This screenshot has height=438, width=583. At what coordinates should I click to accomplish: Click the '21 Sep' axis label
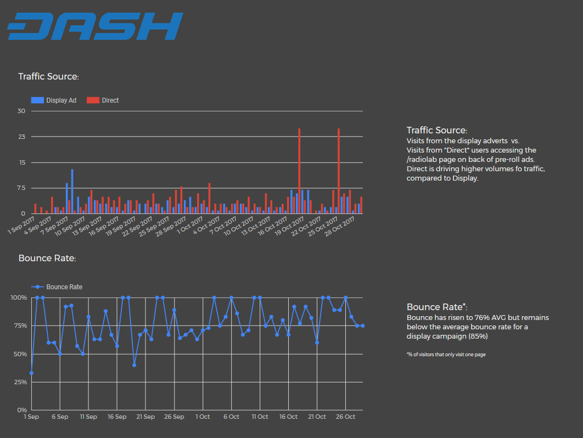click(145, 417)
